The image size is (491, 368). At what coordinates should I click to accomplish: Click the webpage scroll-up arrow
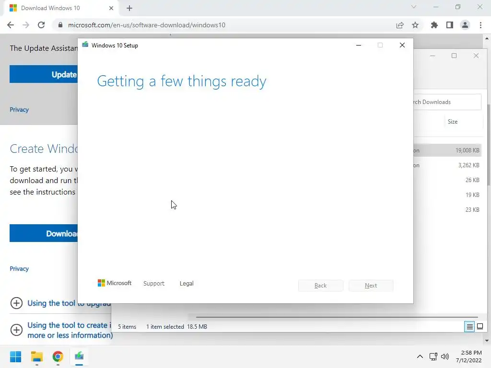pos(487,38)
